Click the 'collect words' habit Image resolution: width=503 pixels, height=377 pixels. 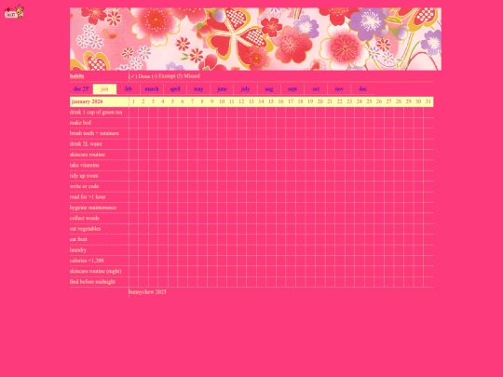[85, 218]
